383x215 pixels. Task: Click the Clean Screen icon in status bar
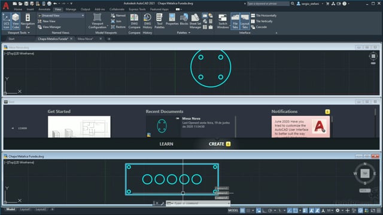tap(373, 210)
